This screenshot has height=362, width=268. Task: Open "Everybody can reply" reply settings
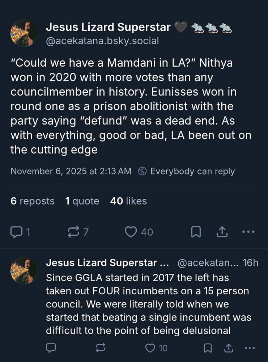point(187,171)
